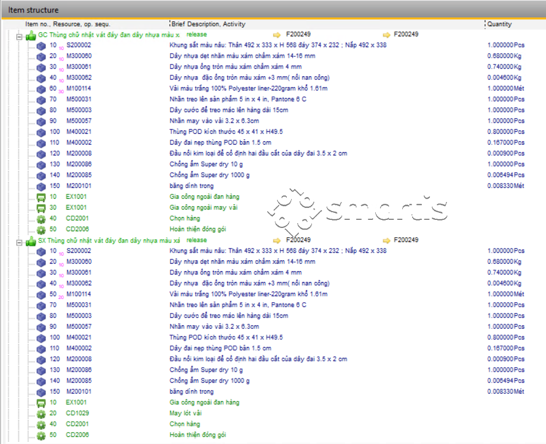Select 'Hoàn thiện đóng gói' under SX
Image resolution: width=546 pixels, height=444 pixels.
click(198, 435)
